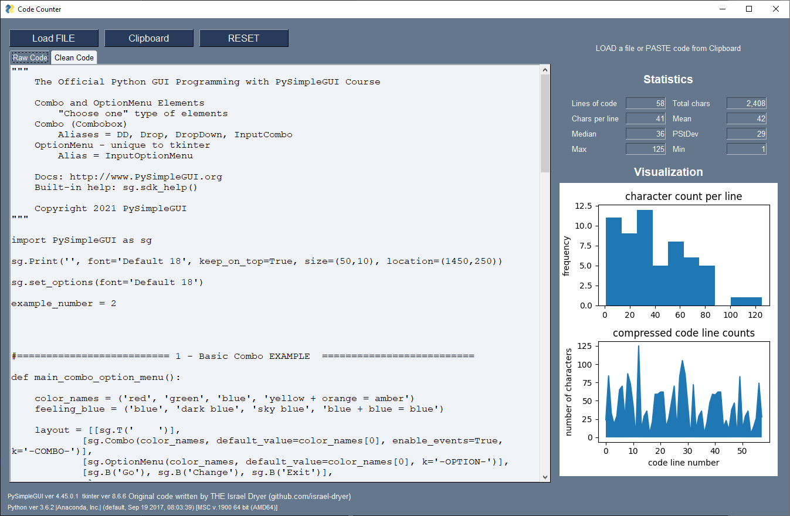790x516 pixels.
Task: Minimize the Code Counter window
Action: point(722,9)
